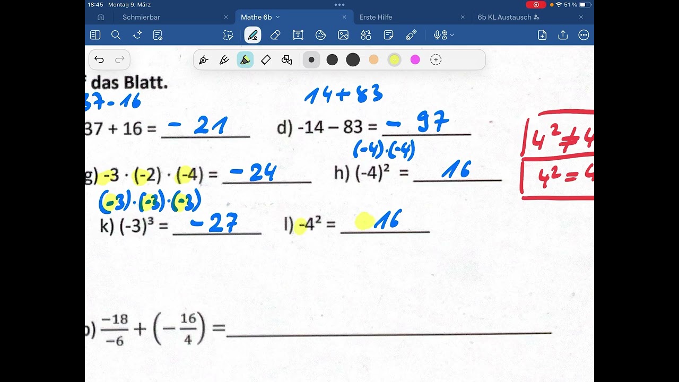The image size is (679, 382).
Task: Open the three-dot more options menu
Action: click(x=584, y=35)
